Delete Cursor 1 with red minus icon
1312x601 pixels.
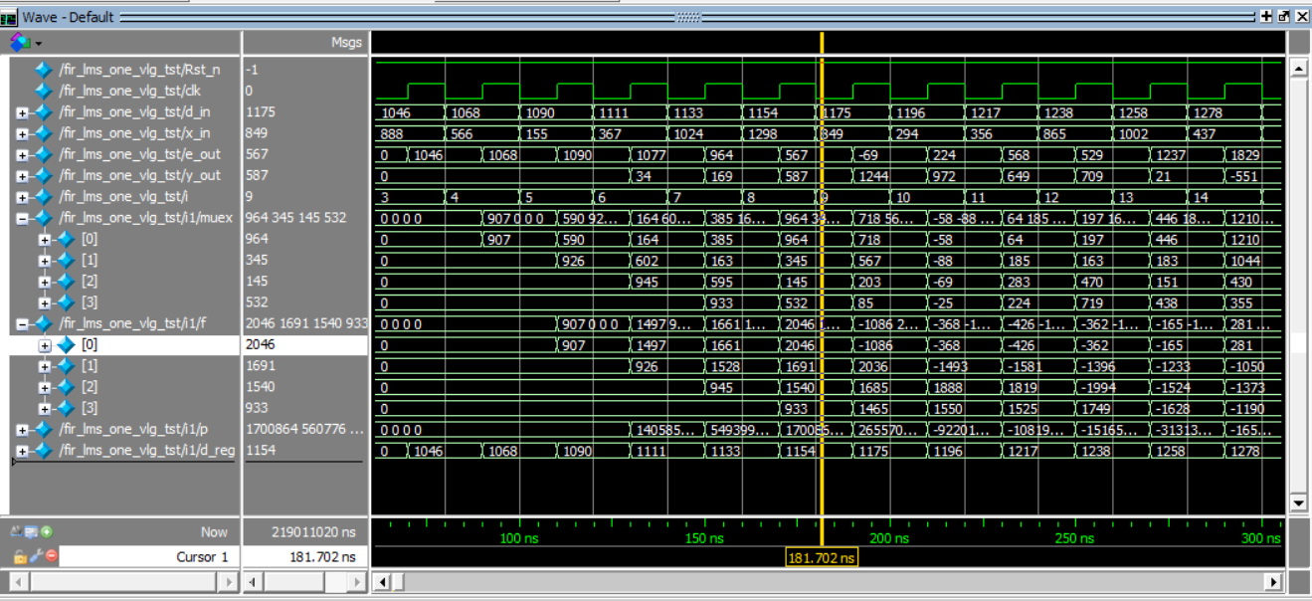[x=51, y=557]
